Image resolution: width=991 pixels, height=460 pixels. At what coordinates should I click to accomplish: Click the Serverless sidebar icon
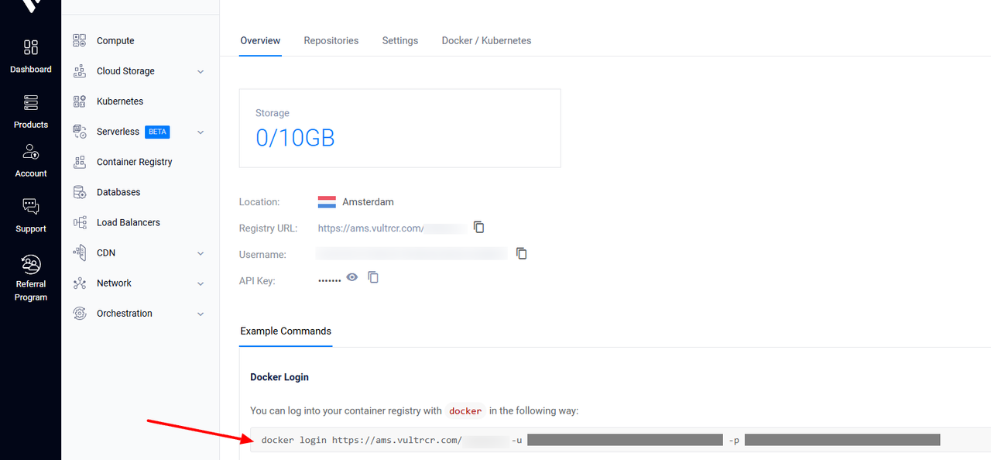click(80, 132)
